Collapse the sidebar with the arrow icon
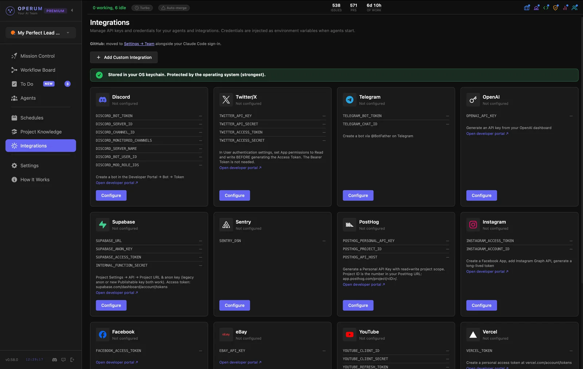583x369 pixels. coord(72,10)
